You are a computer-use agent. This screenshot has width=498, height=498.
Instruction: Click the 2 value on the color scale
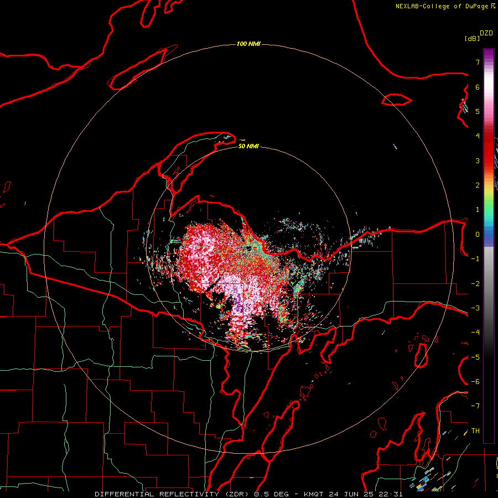478,185
